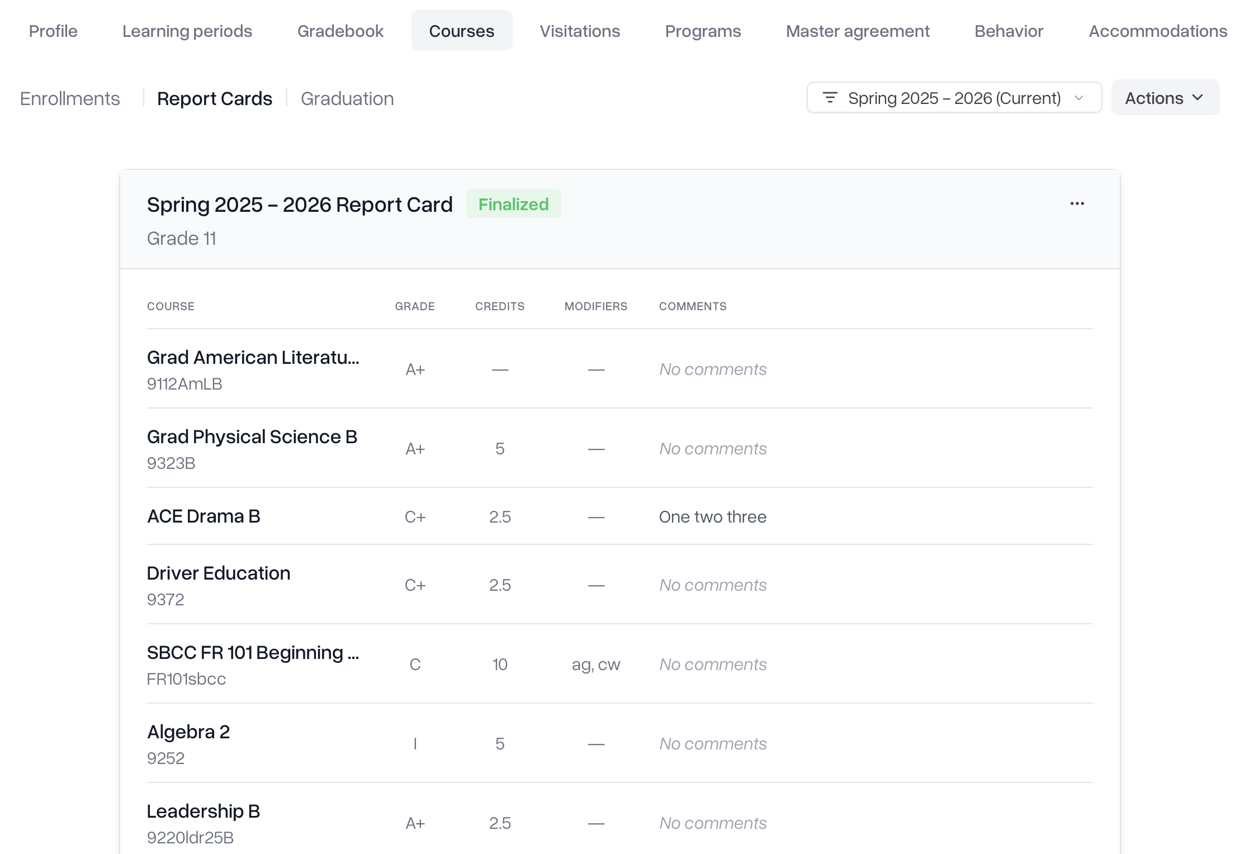Click the Finalized status badge
The height and width of the screenshot is (854, 1240).
coord(513,204)
